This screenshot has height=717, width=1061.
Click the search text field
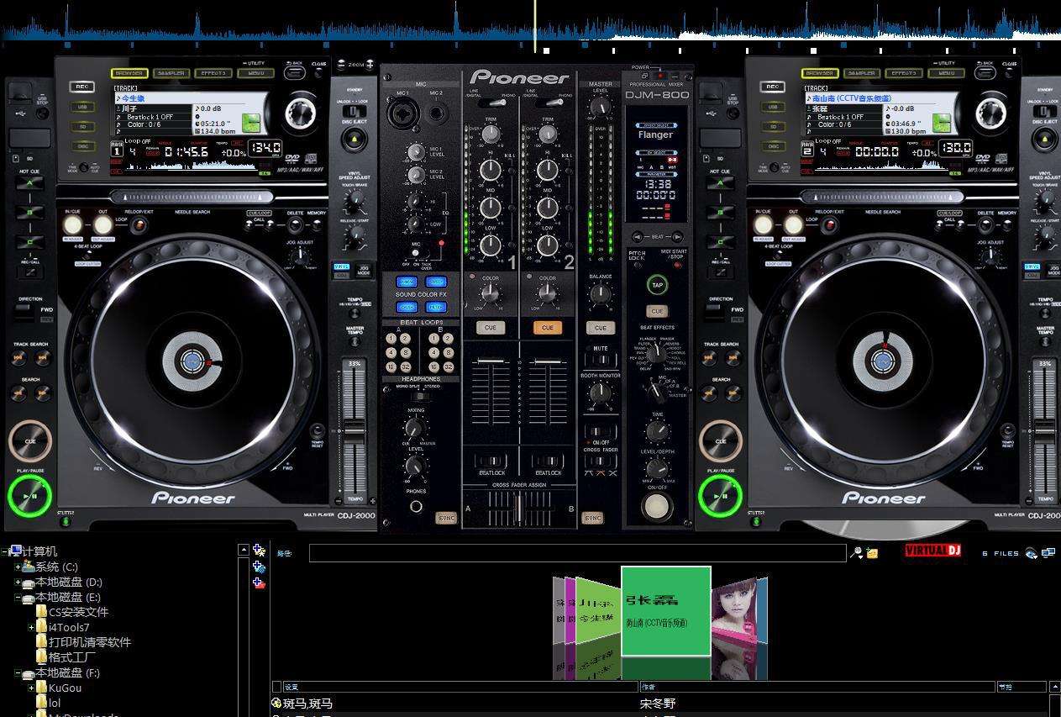pyautogui.click(x=577, y=553)
